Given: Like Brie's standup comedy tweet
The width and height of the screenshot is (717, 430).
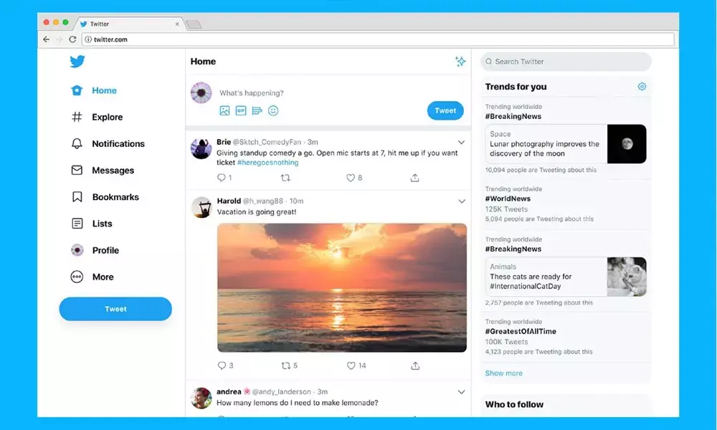Looking at the screenshot, I should coord(351,178).
